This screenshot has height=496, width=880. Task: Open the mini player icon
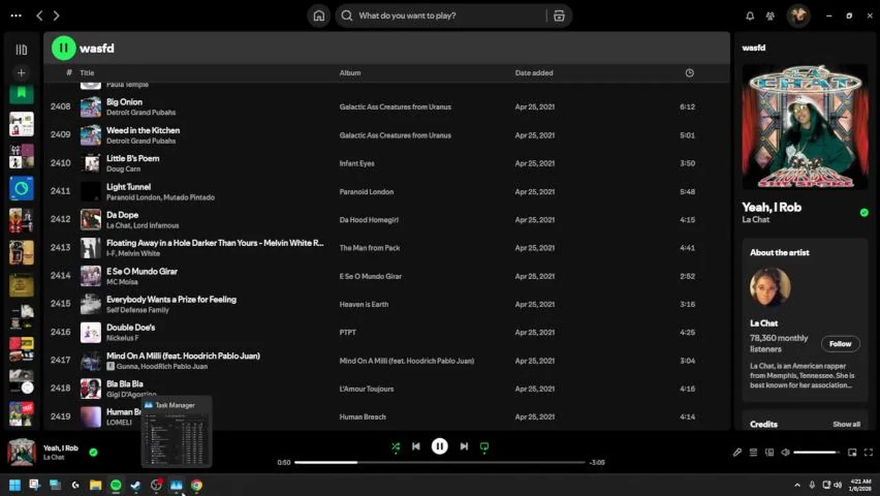coord(852,453)
